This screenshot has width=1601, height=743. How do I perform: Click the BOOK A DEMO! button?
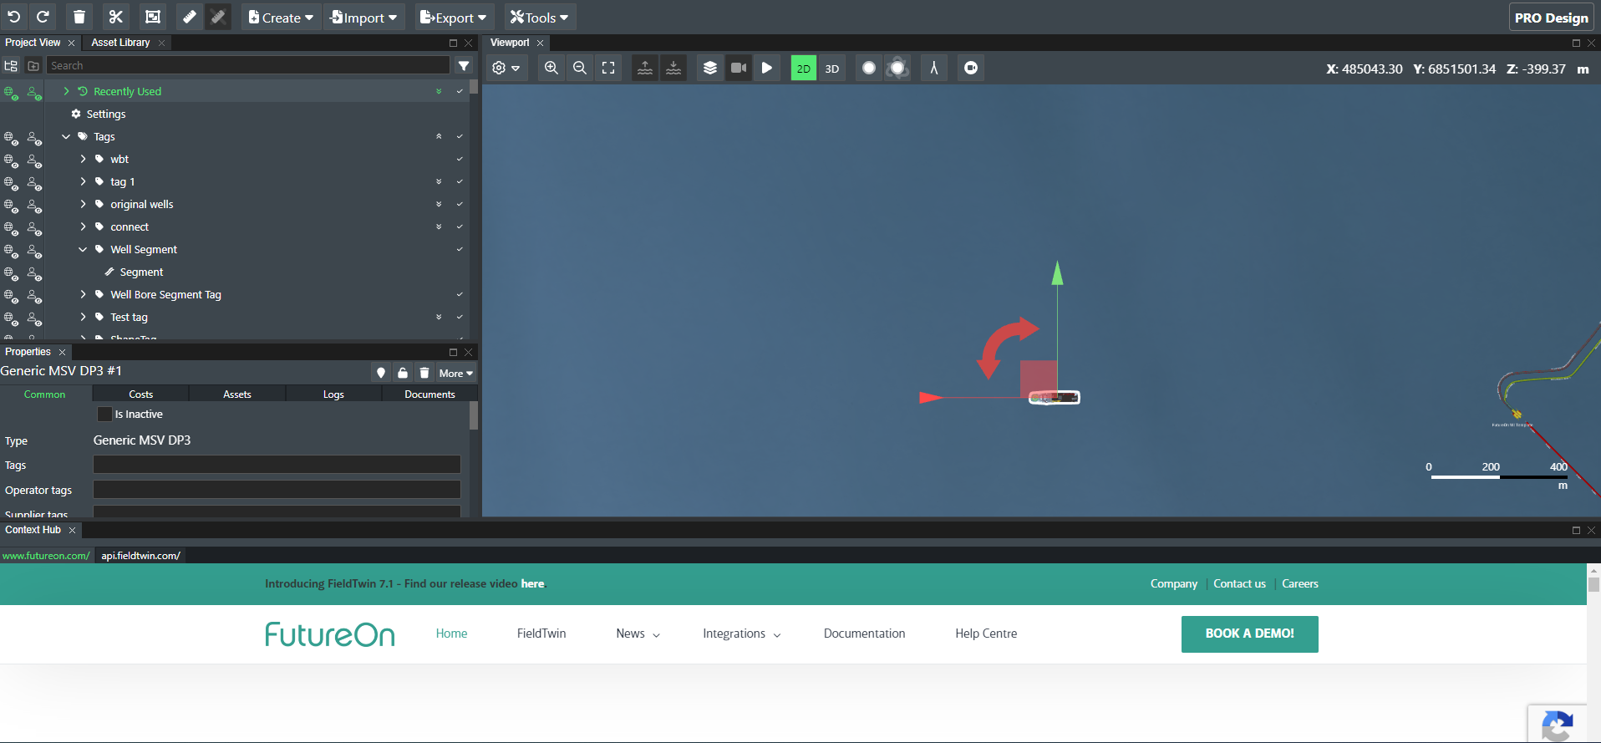[x=1249, y=634]
